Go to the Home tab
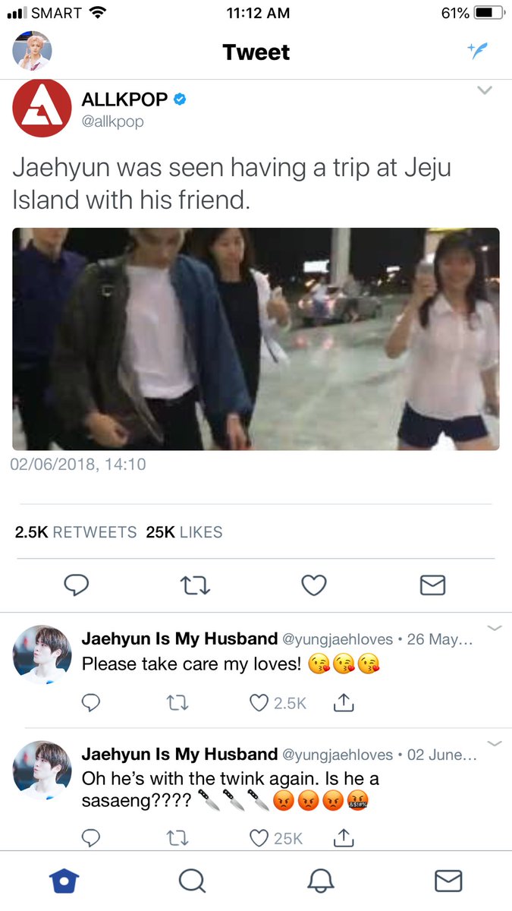 click(64, 880)
